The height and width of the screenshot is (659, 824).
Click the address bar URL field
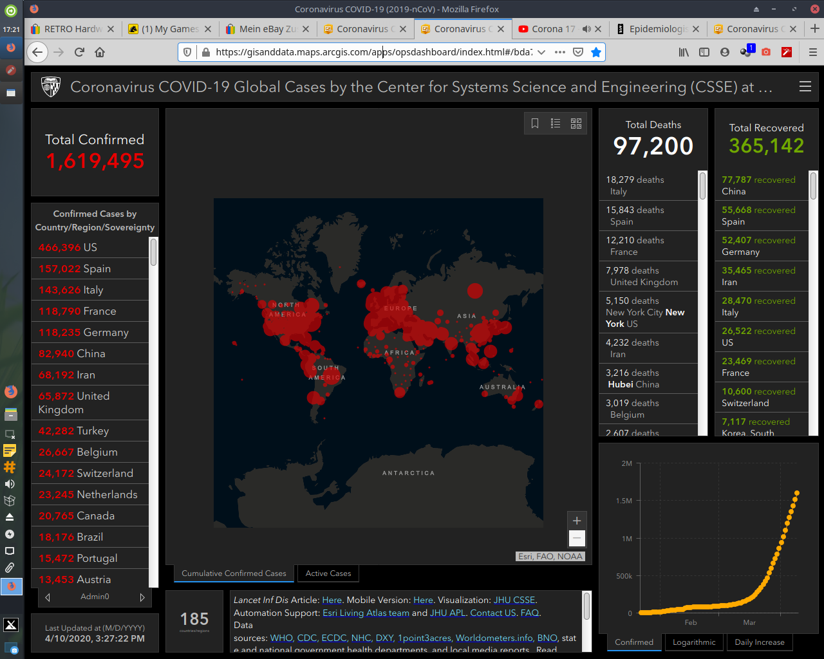pos(373,52)
